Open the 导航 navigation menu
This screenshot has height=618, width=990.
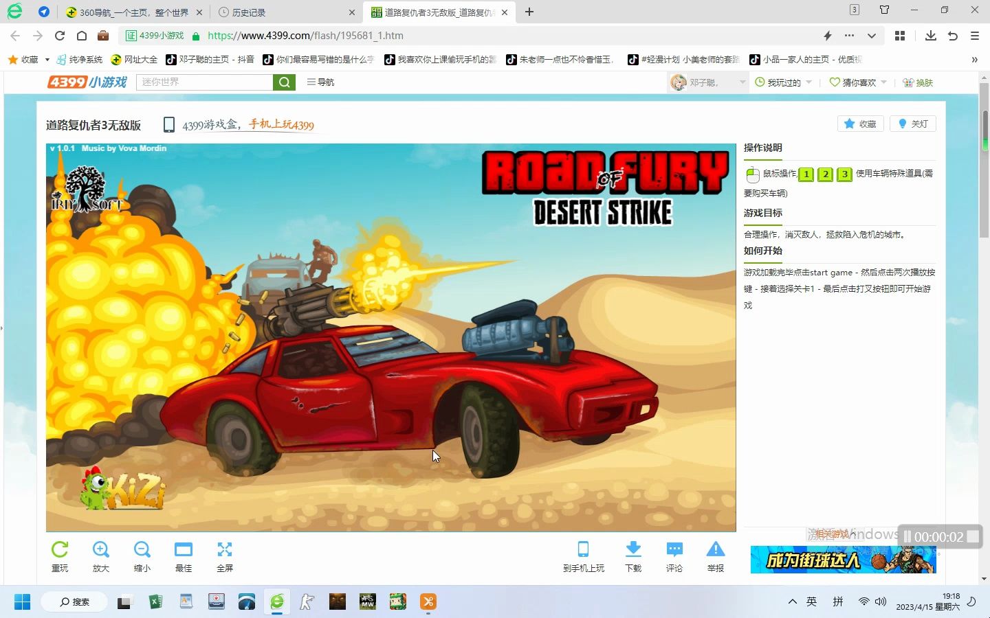(x=320, y=82)
